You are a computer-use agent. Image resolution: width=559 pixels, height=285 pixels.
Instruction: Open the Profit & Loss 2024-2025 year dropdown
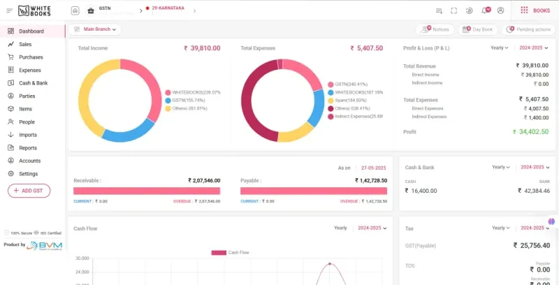tap(533, 47)
